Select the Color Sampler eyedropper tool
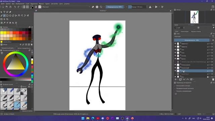Image resolution: width=215 pixels, height=121 pixels. 4,23
